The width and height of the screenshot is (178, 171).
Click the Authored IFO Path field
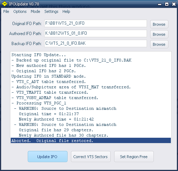[96, 33]
